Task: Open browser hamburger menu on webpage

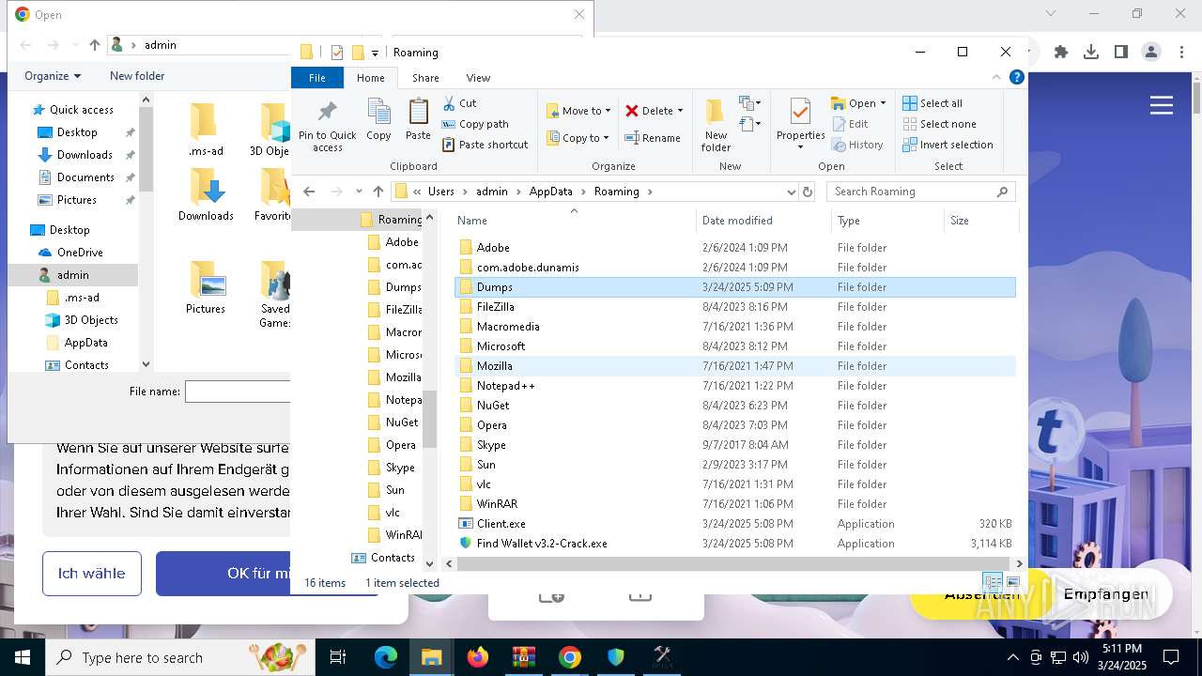Action: [x=1162, y=105]
